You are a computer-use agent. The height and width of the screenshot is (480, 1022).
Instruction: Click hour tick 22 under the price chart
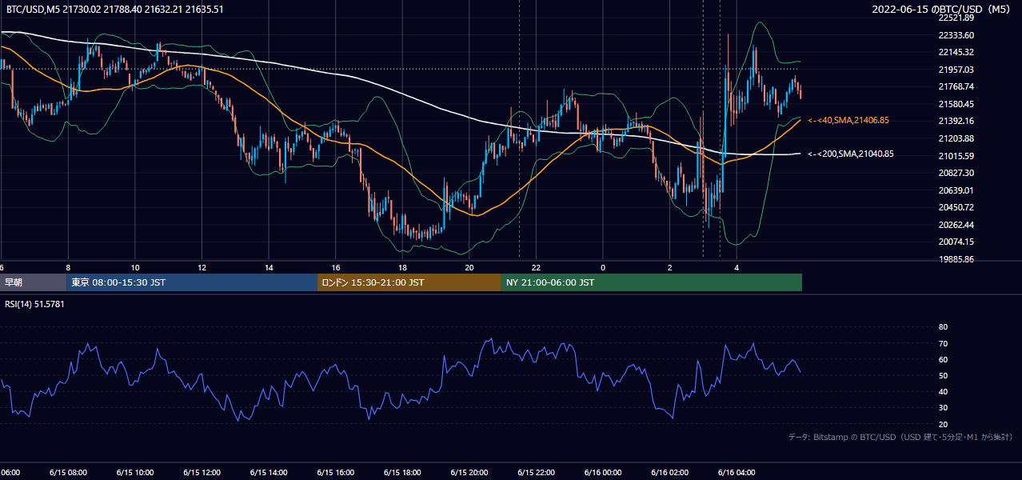[x=537, y=267]
